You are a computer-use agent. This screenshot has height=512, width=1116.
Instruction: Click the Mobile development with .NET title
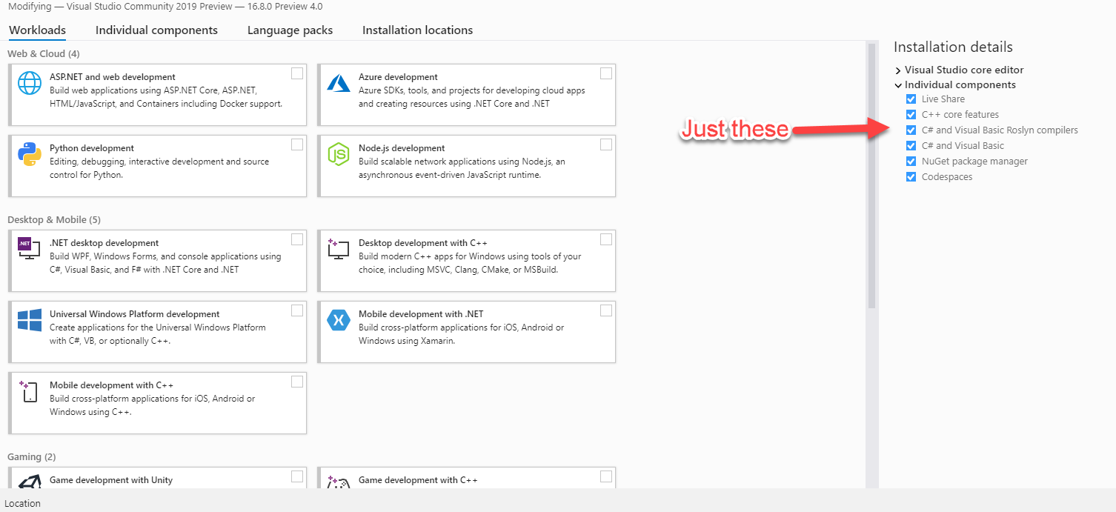pos(421,314)
